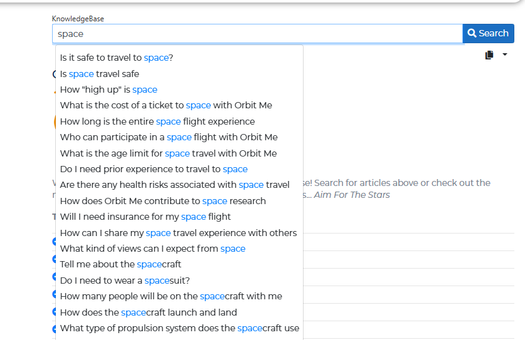Pick the propulsion system suggestion

tap(179, 328)
